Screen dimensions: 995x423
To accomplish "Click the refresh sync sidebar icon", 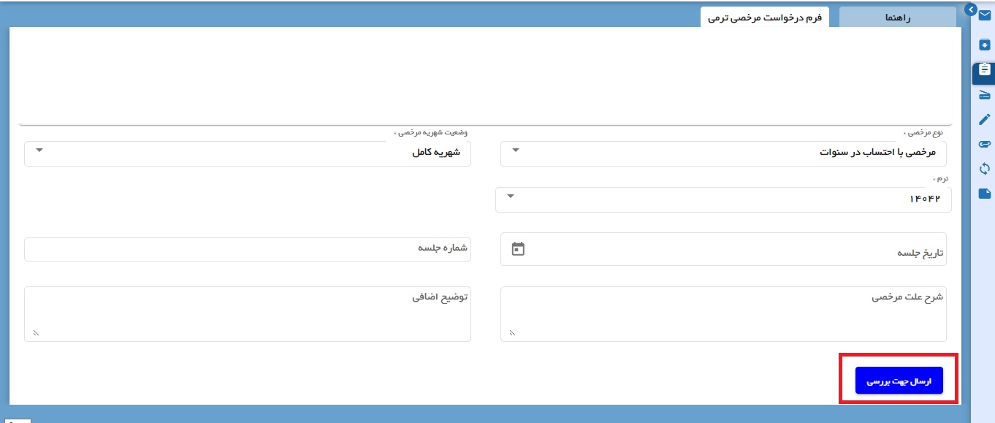I will [985, 169].
